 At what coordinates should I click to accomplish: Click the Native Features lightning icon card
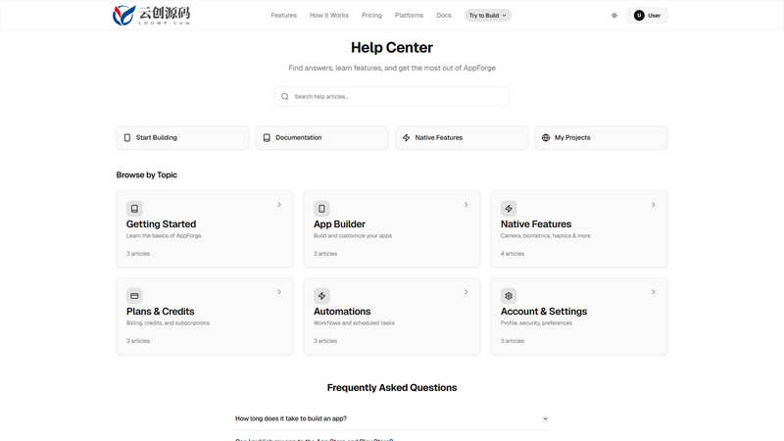click(x=509, y=209)
